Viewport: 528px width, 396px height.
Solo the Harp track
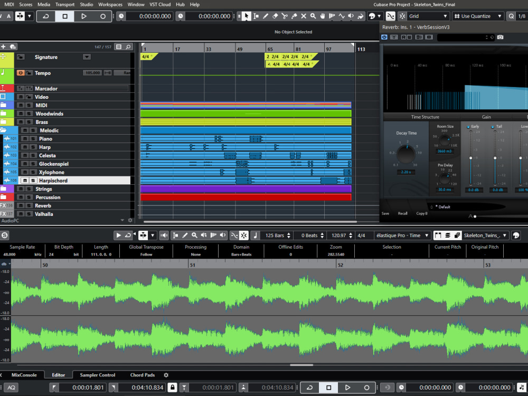(33, 147)
